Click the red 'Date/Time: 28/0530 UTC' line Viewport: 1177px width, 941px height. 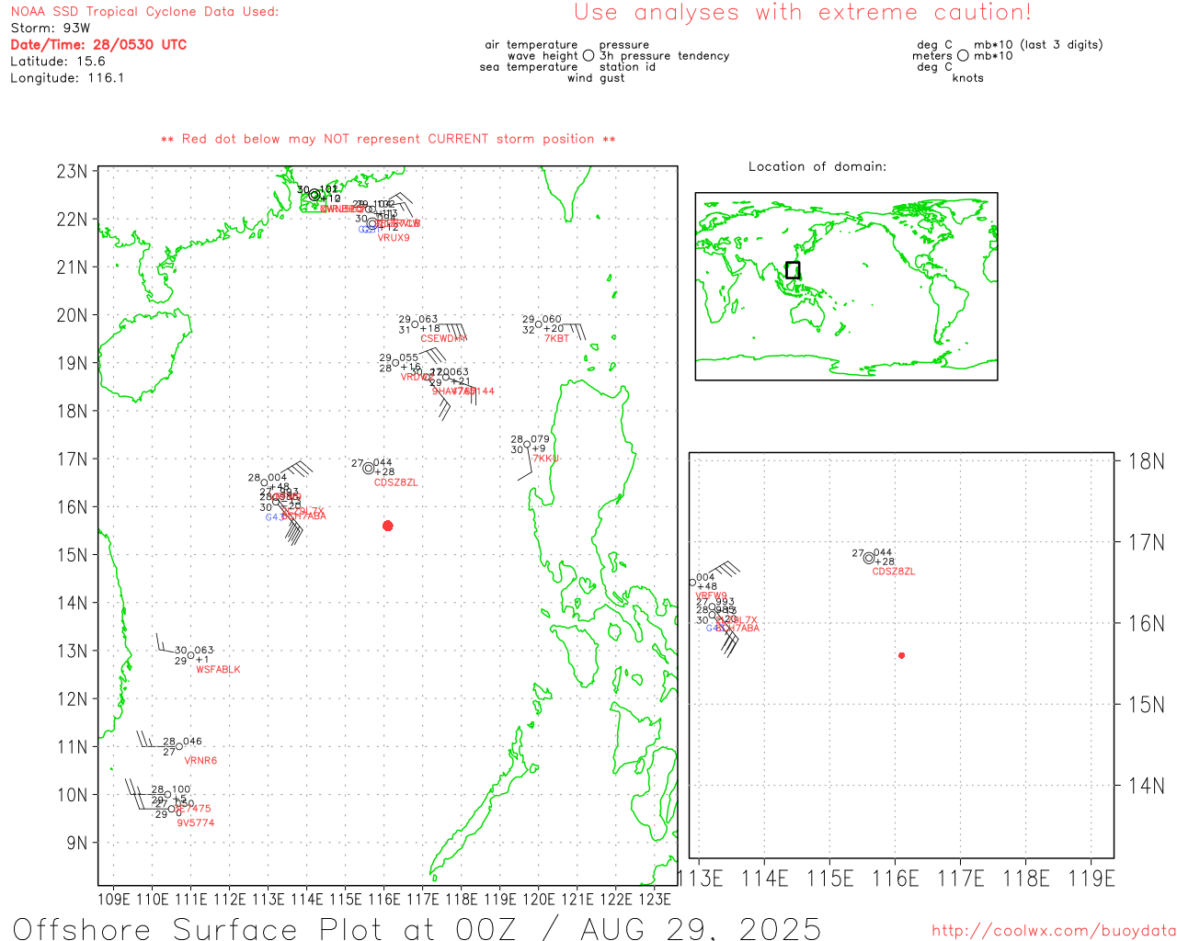(98, 45)
